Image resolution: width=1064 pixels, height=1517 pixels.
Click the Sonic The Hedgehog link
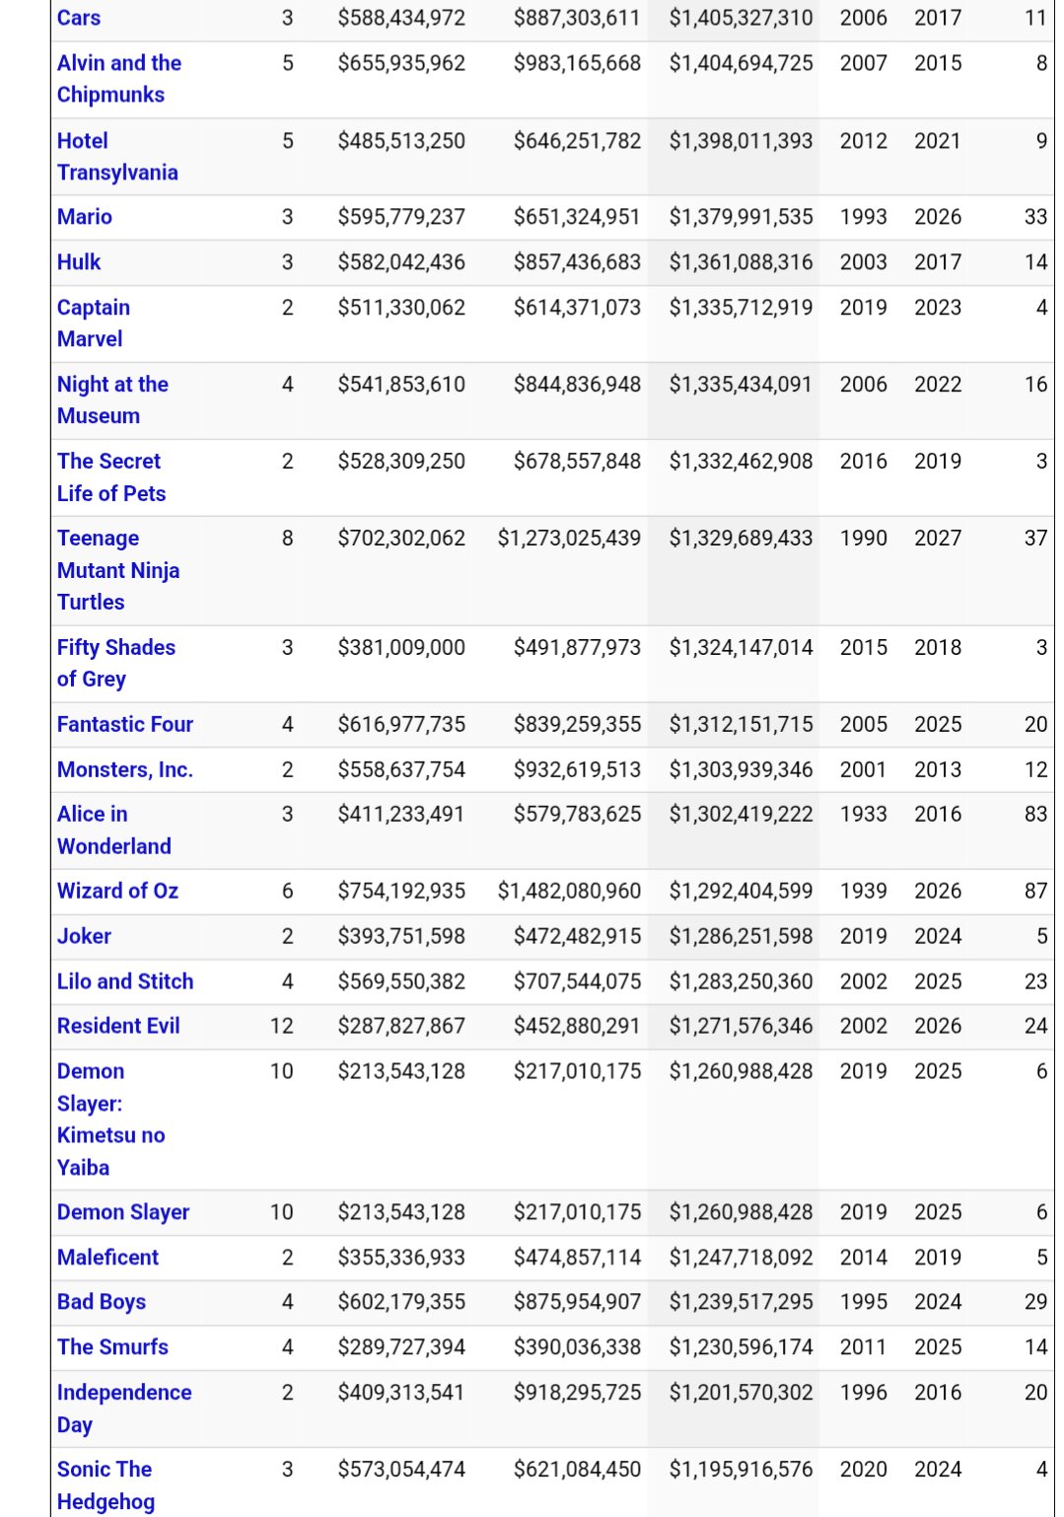[105, 1470]
